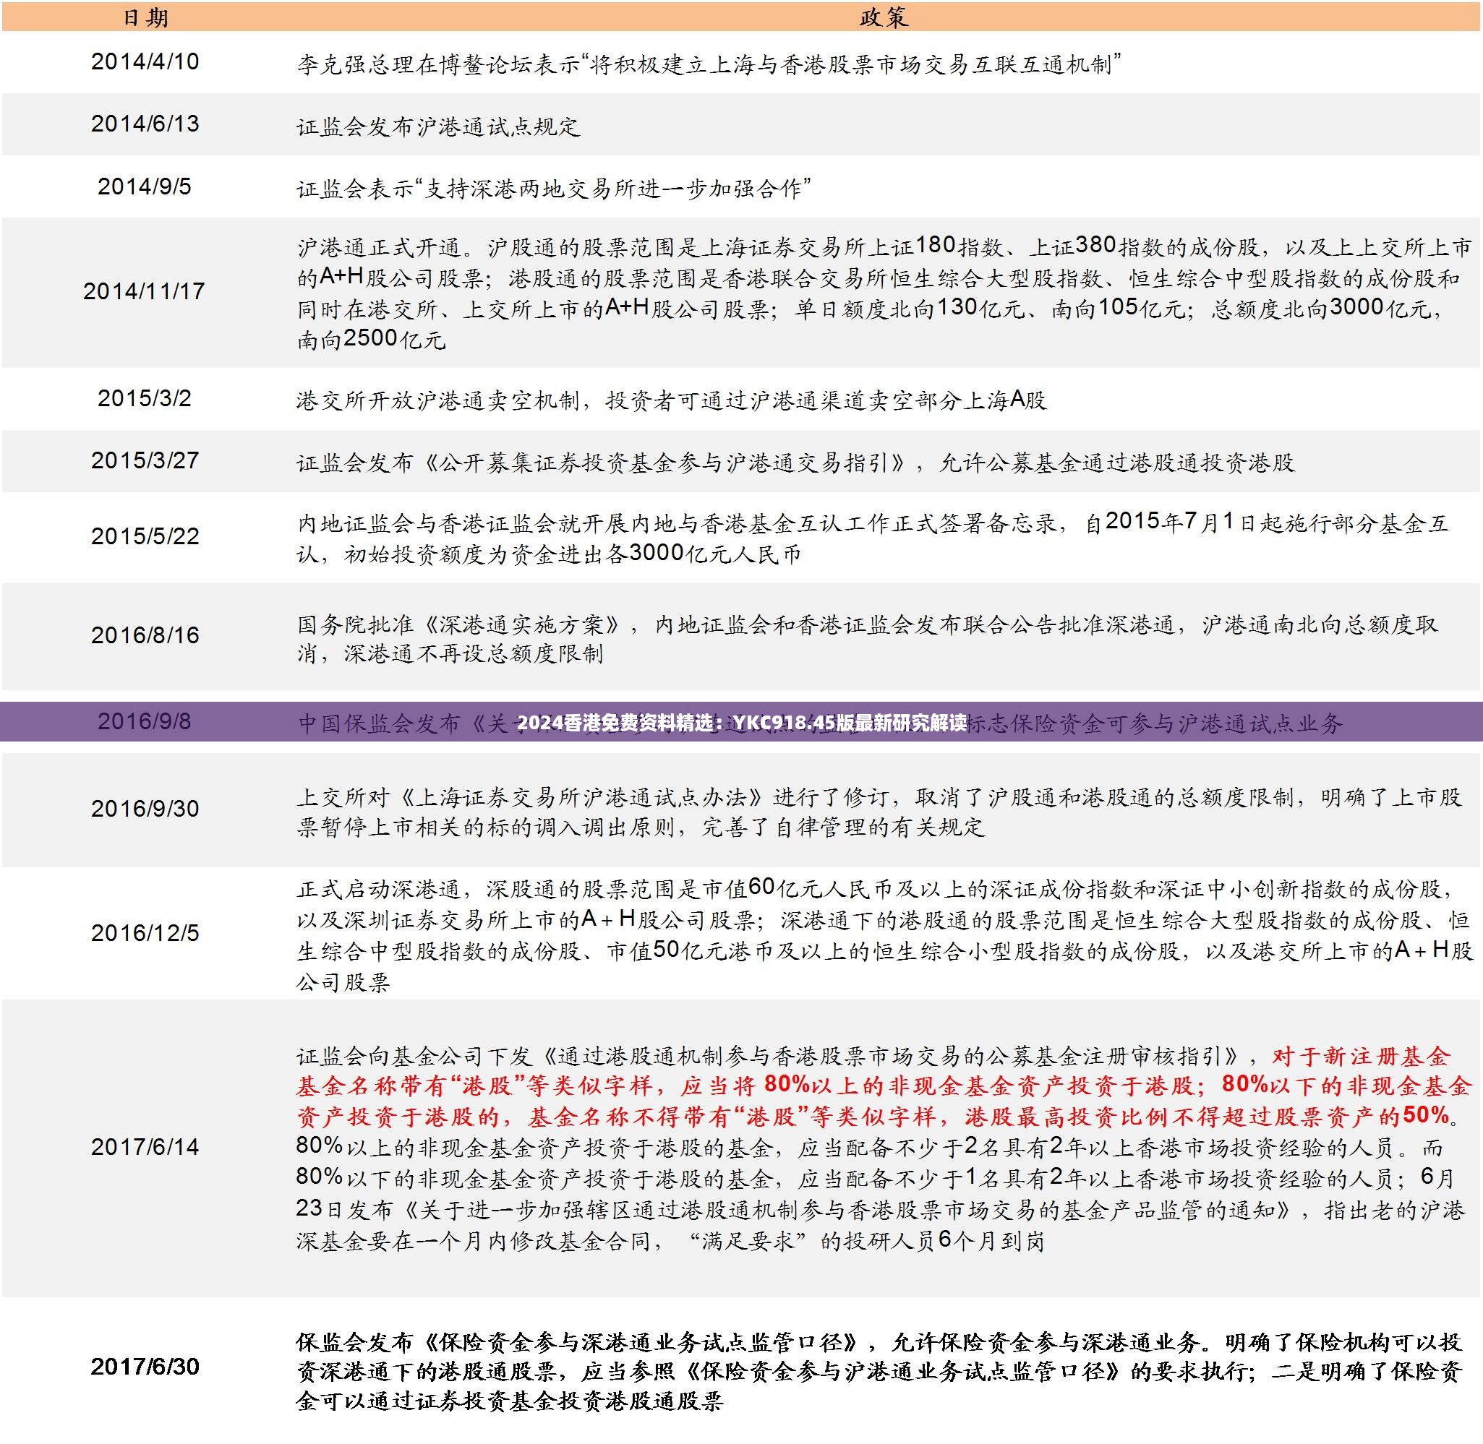The width and height of the screenshot is (1483, 1444).
Task: Select the 2015/5/22 date cell
Action: click(145, 536)
